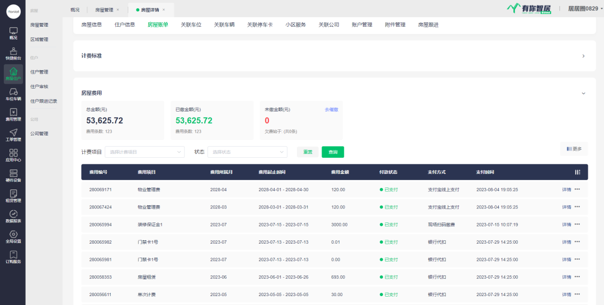This screenshot has width=604, height=305.
Task: Expand the 计费标准 section
Action: pos(583,56)
